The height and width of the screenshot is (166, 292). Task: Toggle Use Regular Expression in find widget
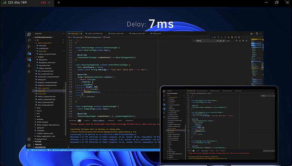coord(223,41)
